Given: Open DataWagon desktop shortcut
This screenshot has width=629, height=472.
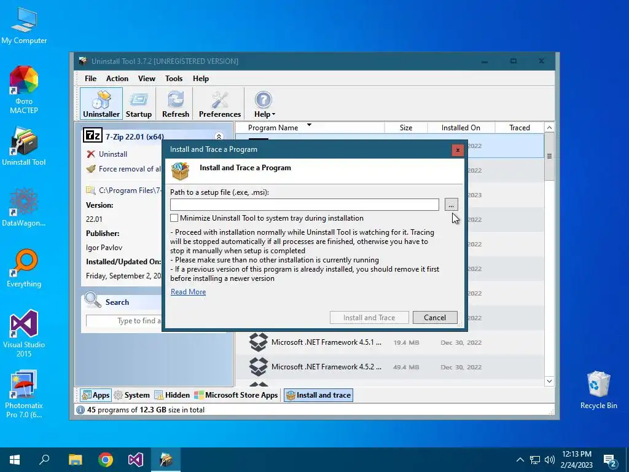Looking at the screenshot, I should coord(24,208).
